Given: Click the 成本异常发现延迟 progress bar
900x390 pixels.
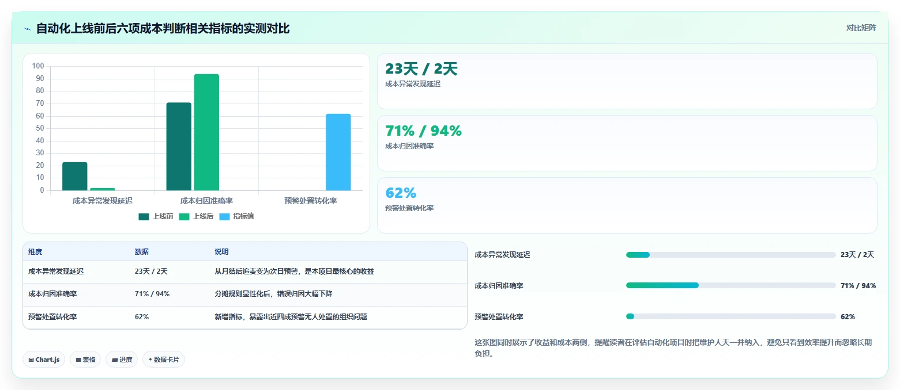Looking at the screenshot, I should [x=730, y=255].
